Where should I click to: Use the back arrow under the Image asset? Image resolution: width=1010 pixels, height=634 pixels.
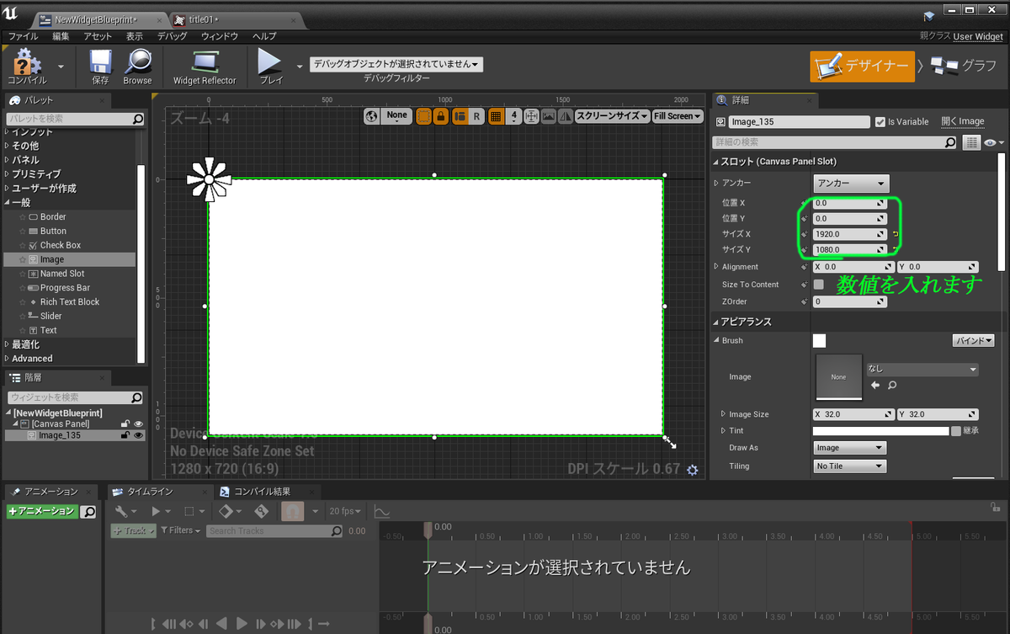point(875,385)
